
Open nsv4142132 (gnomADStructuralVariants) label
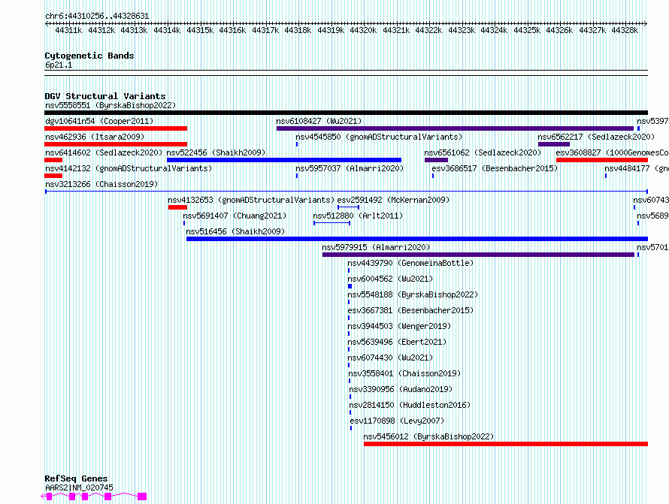point(129,168)
